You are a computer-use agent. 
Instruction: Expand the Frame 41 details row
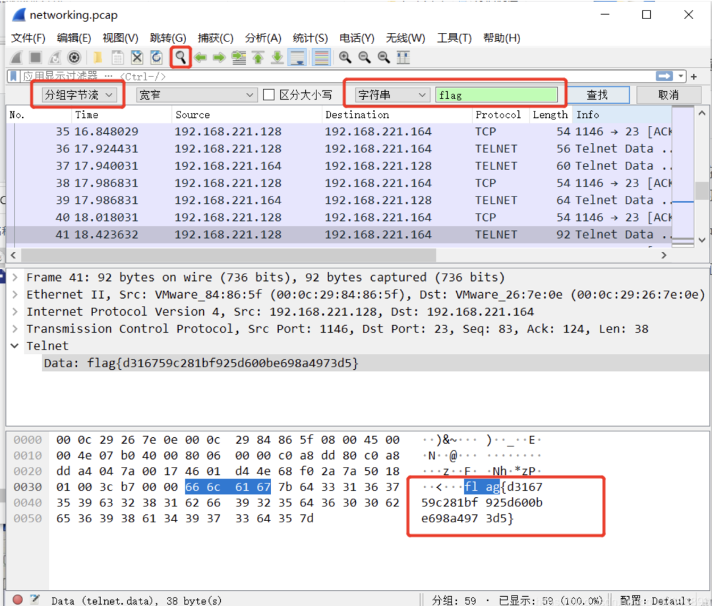15,278
